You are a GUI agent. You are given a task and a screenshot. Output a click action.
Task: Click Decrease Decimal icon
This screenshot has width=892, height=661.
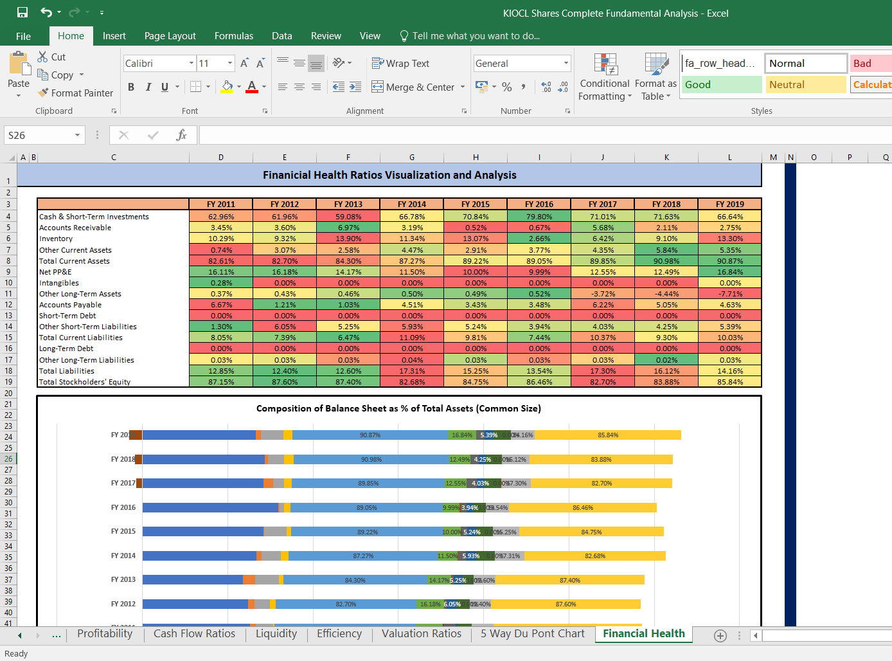563,87
